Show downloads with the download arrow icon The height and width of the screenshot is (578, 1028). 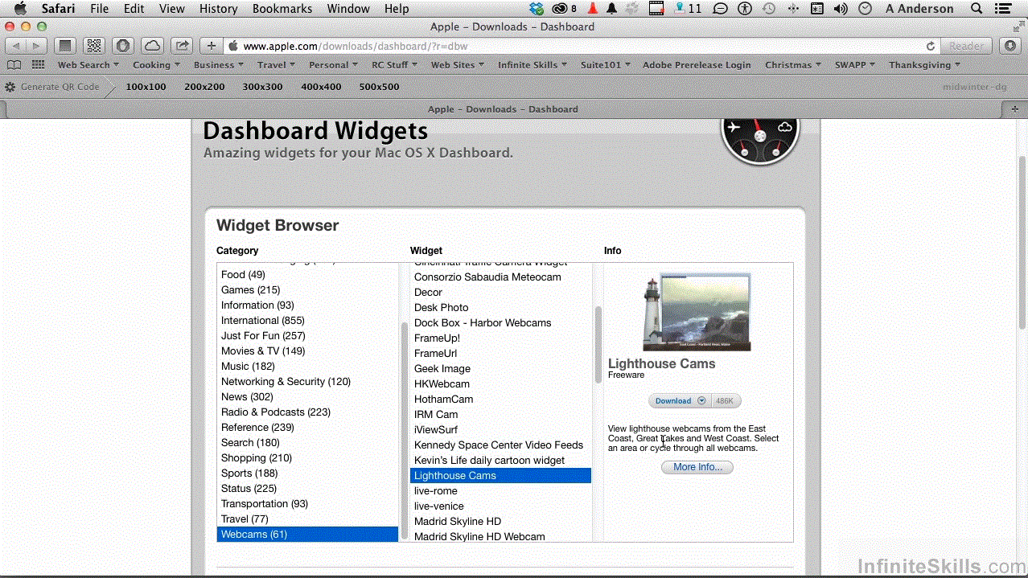[x=1010, y=46]
